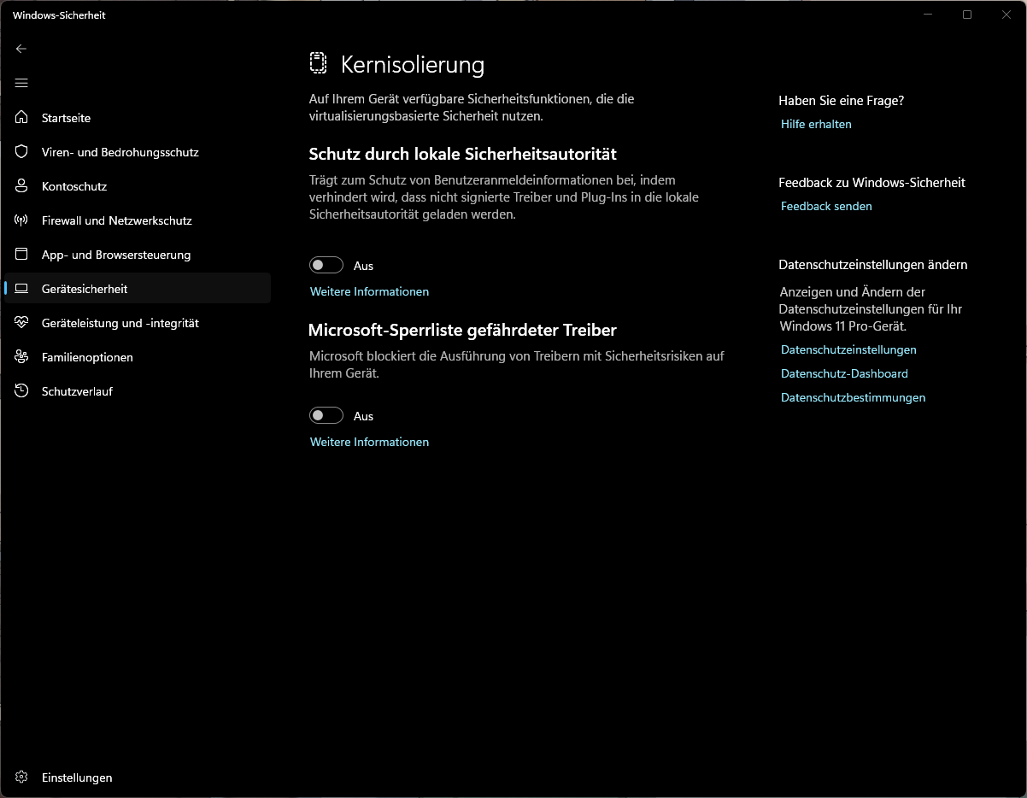Viewport: 1027px width, 798px height.
Task: Open Geräteleistung und -integrität section
Action: 138,323
